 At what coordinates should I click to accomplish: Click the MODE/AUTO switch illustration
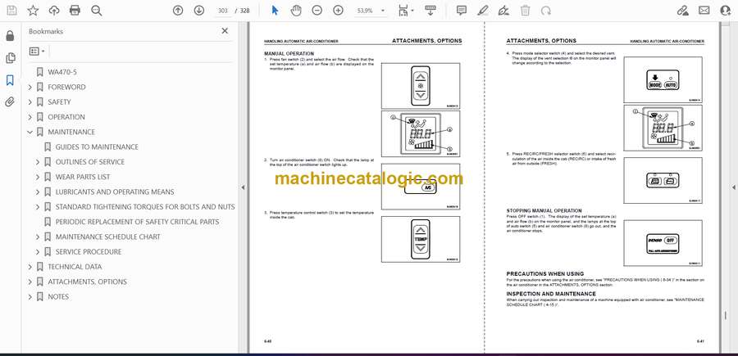pyautogui.click(x=662, y=82)
